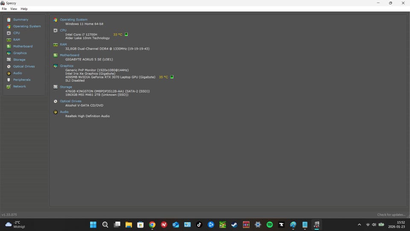The image size is (410, 231).
Task: Open the Windows Start menu
Action: pyautogui.click(x=94, y=225)
